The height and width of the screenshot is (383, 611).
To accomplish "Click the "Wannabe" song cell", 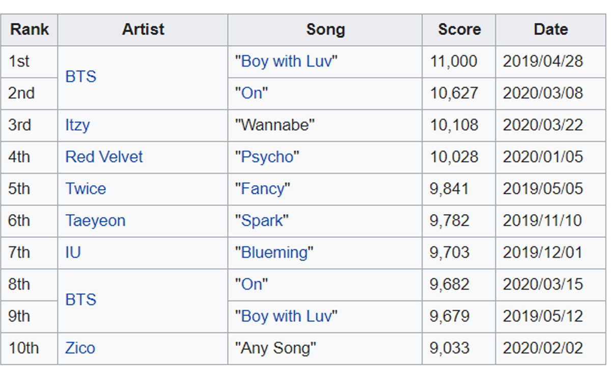I will (x=325, y=125).
